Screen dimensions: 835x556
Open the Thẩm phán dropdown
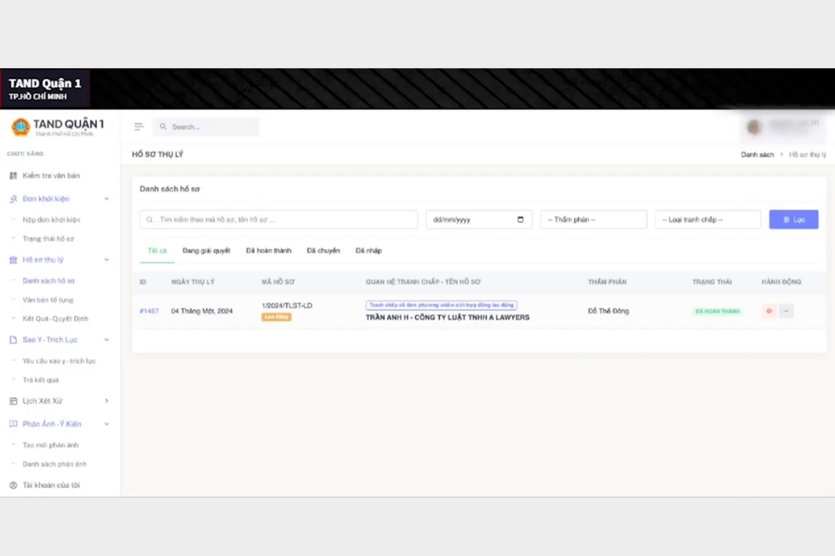point(594,220)
